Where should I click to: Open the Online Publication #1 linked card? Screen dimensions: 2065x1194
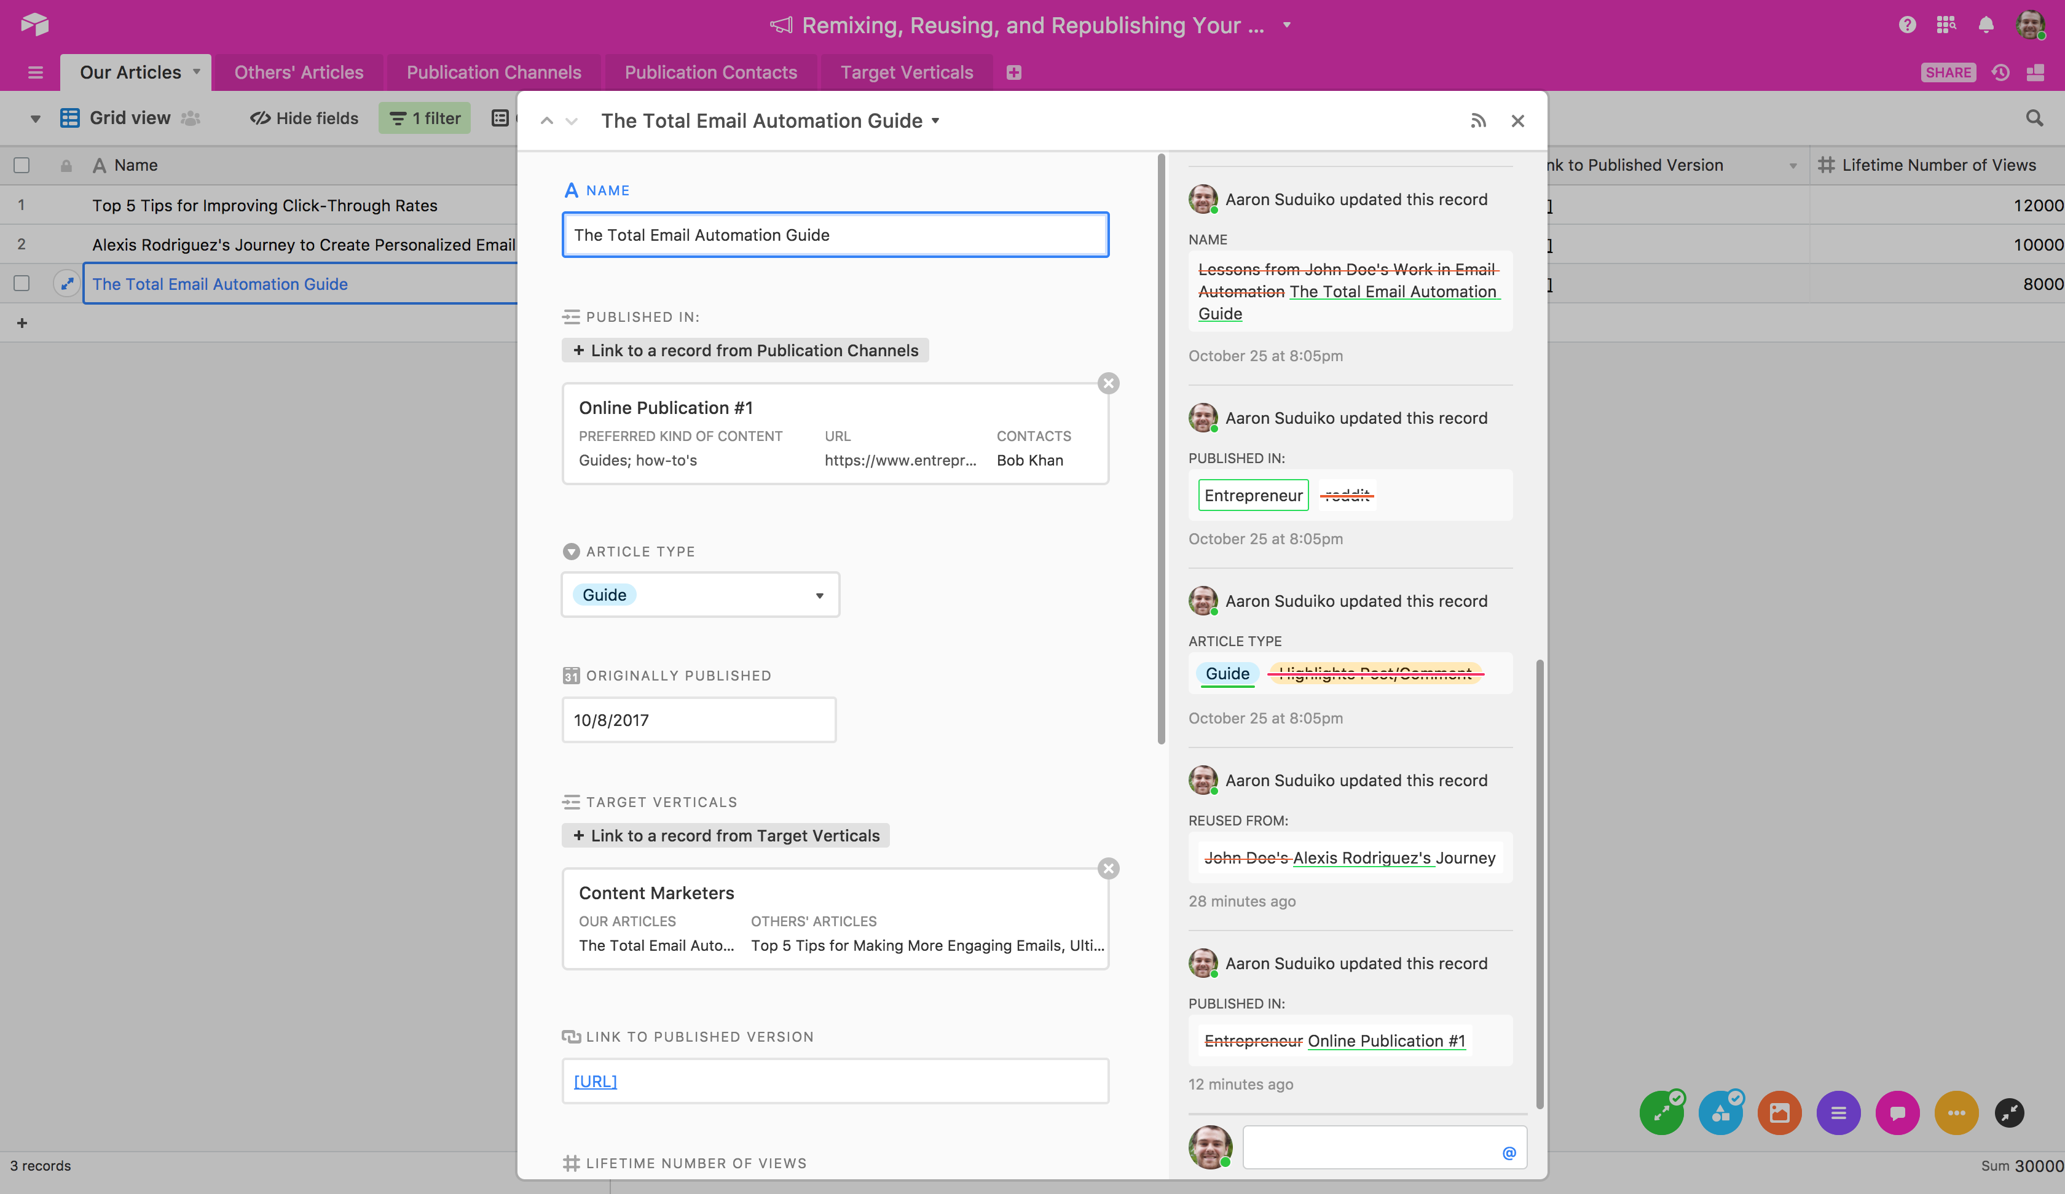pos(835,434)
